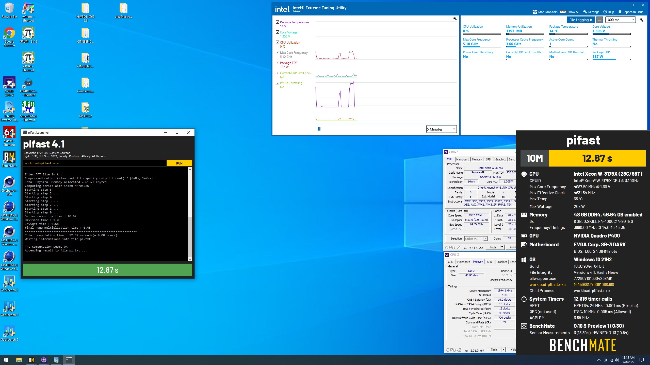650x365 pixels.
Task: Open the wPrime Shortcut desktop icon
Action: pos(28,12)
